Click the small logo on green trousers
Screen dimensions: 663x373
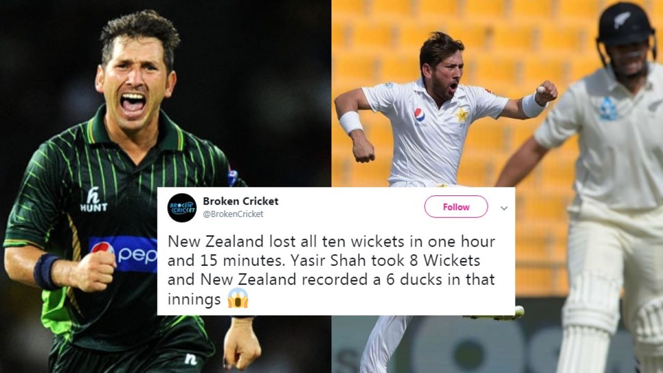click(x=191, y=359)
